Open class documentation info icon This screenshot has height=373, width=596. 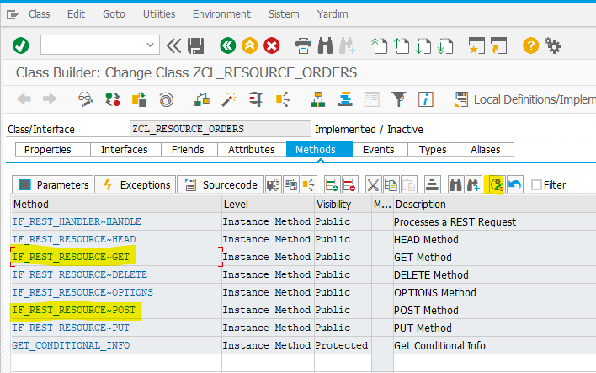[426, 99]
